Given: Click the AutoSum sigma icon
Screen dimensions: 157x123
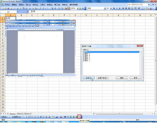Looking at the screenshot, I should [x=55, y=9].
